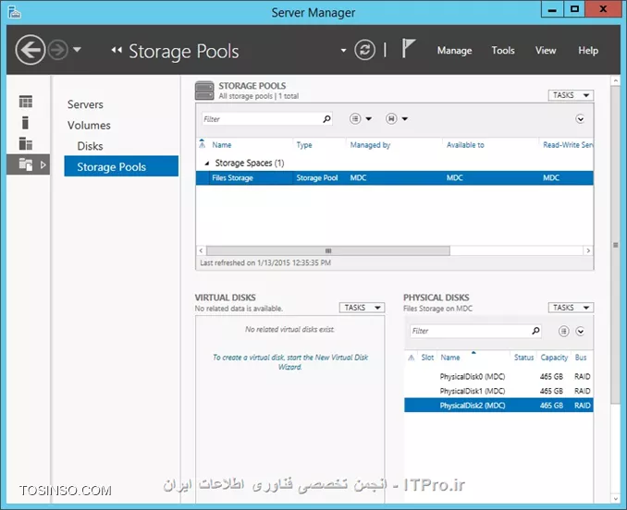Click the Storage Pools tile server icon
Viewport: 627px width, 510px height.
tap(204, 91)
